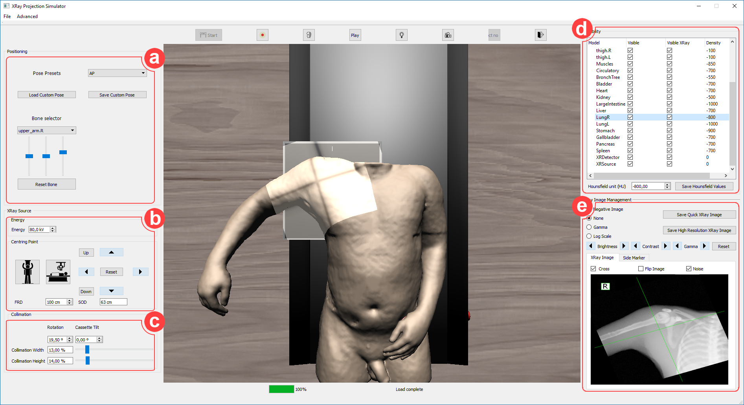Select the lying patient table position icon
Image resolution: width=744 pixels, height=405 pixels.
tap(58, 272)
